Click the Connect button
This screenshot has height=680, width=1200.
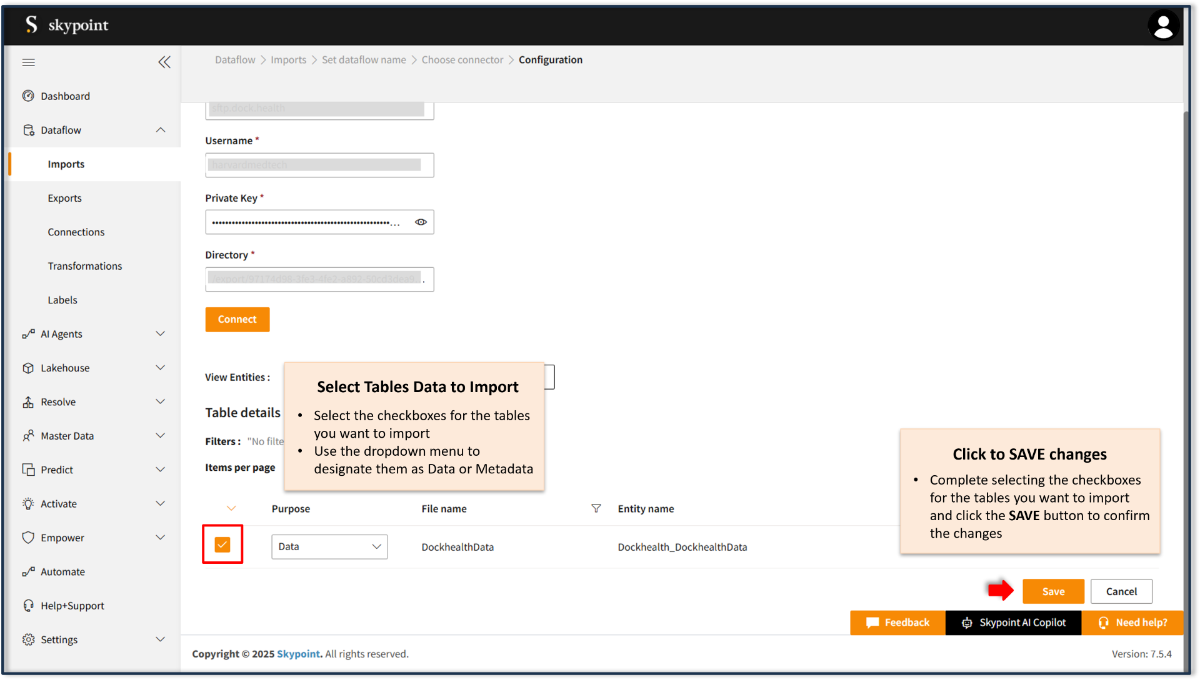point(237,320)
